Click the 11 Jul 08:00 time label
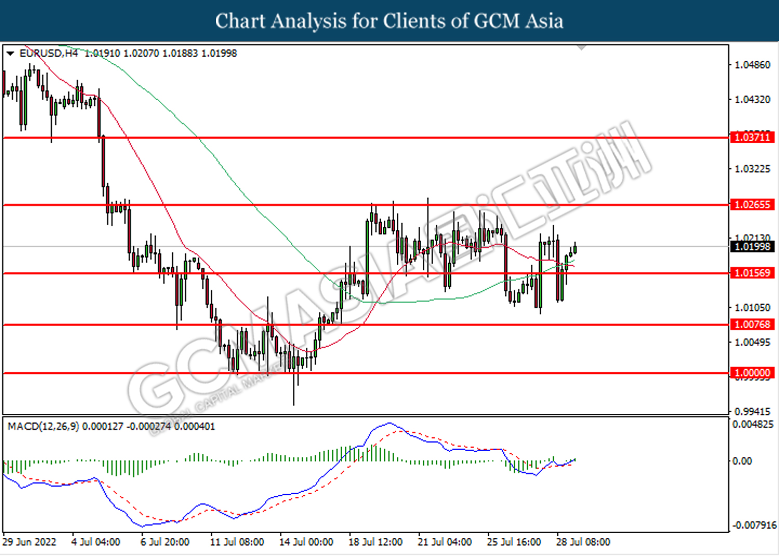Screen dimensions: 779x556 237,542
